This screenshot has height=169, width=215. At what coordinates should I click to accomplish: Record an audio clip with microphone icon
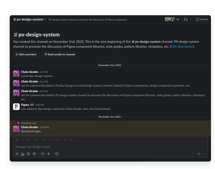click(49, 154)
